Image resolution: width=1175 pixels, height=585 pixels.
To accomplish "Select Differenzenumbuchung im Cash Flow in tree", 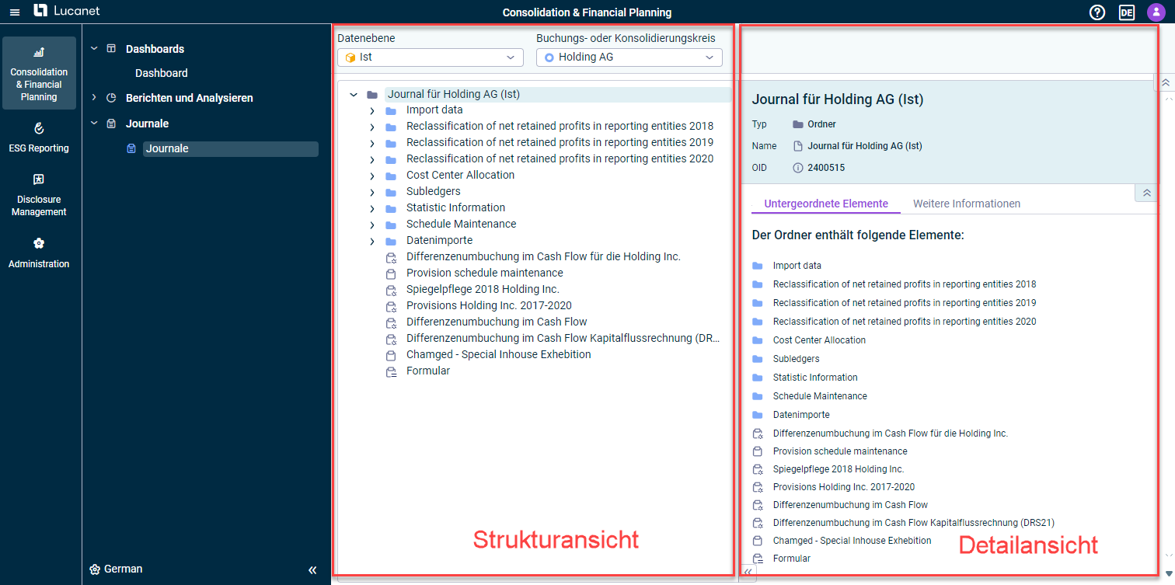I will pos(497,322).
